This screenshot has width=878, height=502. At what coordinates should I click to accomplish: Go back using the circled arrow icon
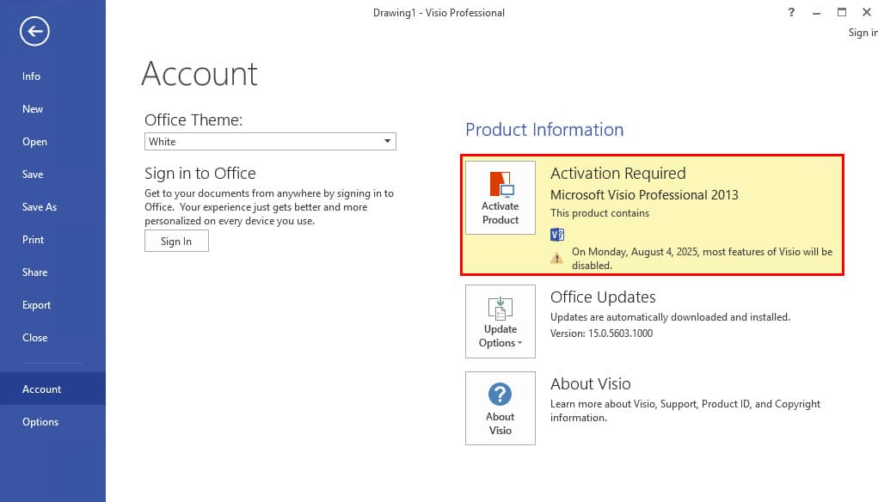point(34,31)
